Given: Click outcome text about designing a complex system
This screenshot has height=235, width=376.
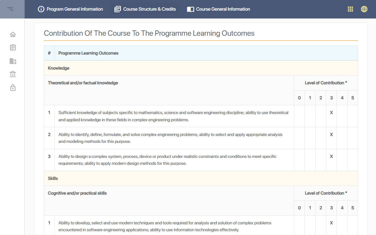Looking at the screenshot, I should click(x=167, y=160).
